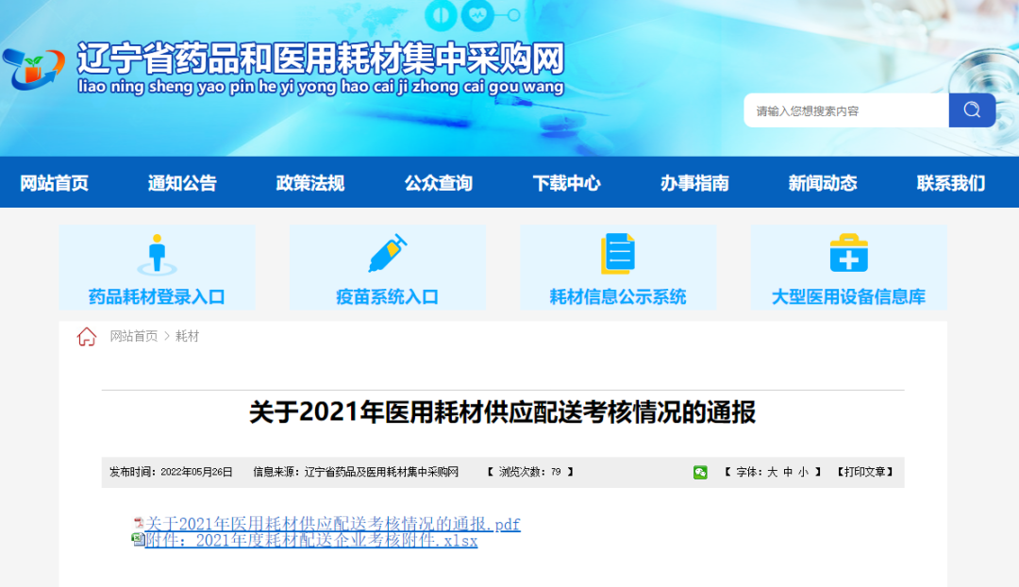
Task: Click the Excel file icon
Action: pos(138,539)
